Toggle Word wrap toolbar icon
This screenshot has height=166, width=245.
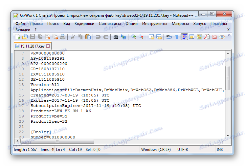[x=169, y=37]
